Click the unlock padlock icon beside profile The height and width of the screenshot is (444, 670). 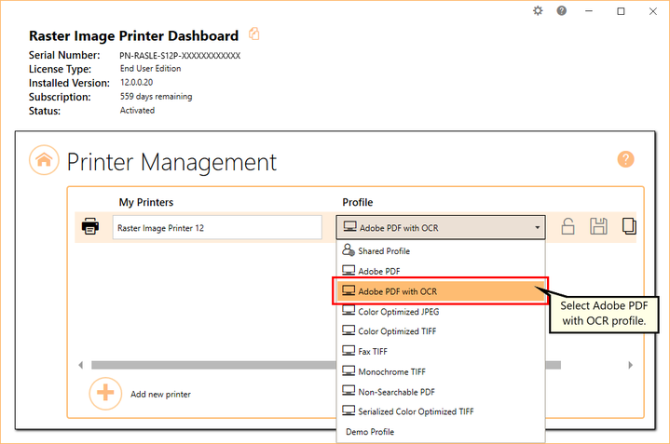coord(567,226)
